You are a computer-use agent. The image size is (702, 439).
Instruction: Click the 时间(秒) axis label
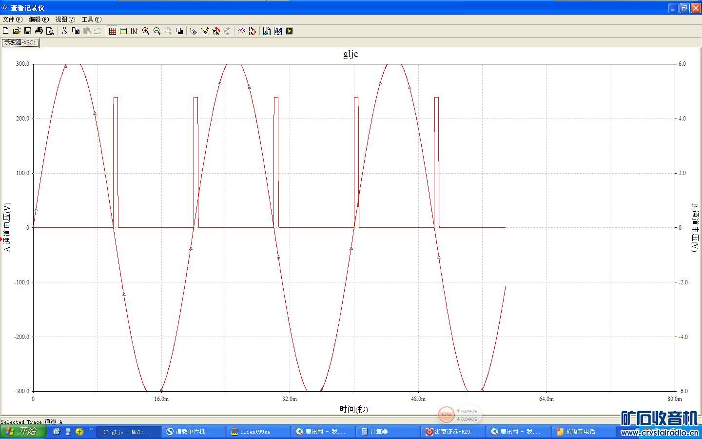(354, 409)
